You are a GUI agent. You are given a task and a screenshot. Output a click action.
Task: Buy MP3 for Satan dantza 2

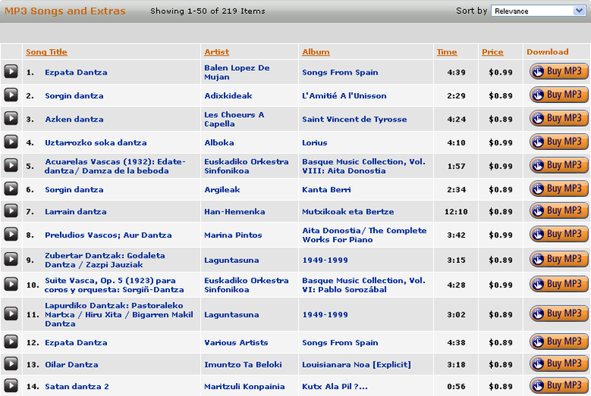(559, 386)
